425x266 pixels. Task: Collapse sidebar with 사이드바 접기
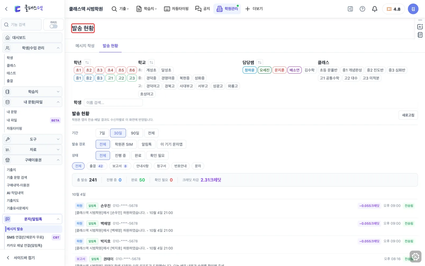tap(21, 258)
